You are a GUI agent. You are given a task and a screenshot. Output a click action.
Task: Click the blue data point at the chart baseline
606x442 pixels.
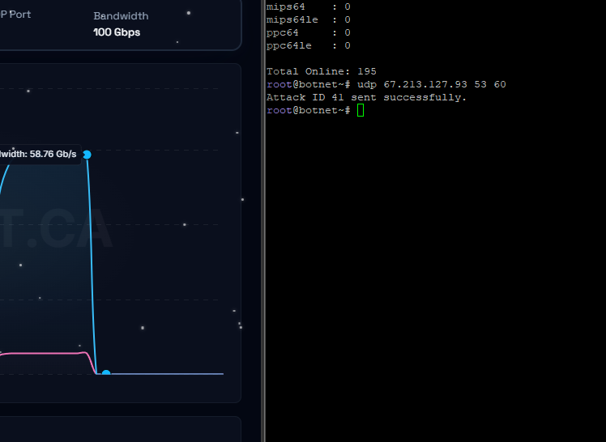[106, 373]
